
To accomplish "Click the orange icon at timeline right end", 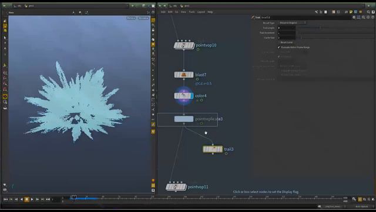I will pyautogui.click(x=360, y=199).
